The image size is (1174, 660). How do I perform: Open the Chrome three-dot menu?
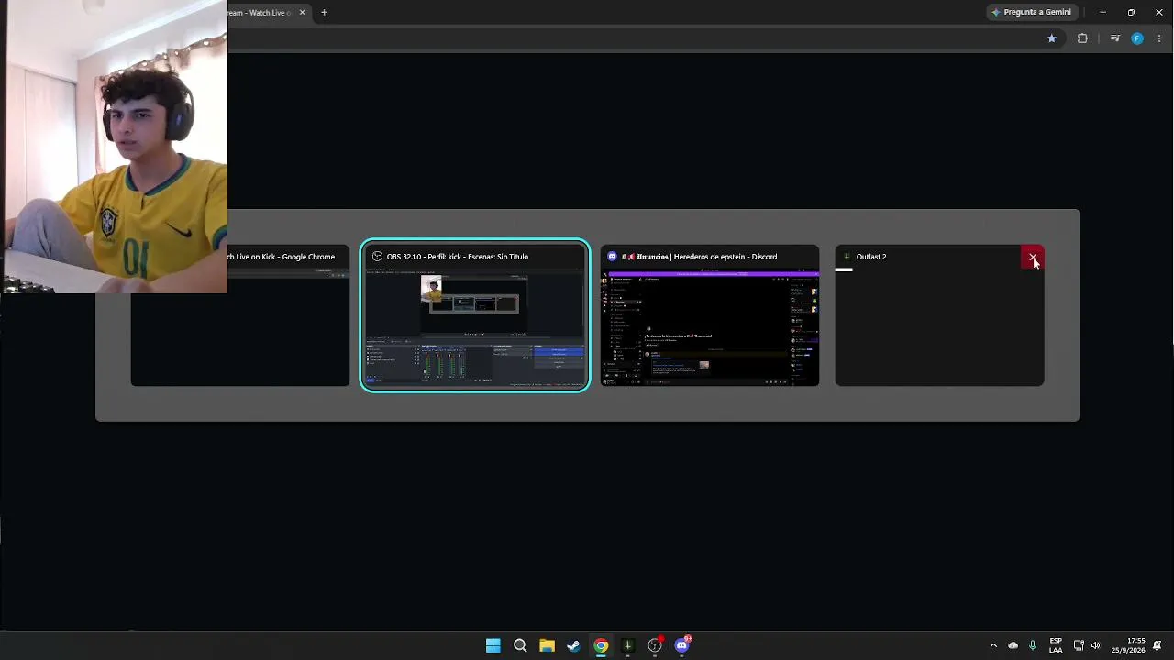1159,38
